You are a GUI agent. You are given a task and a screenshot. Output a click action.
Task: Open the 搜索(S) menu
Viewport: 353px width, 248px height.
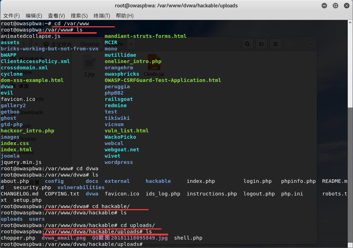pyautogui.click(x=79, y=16)
